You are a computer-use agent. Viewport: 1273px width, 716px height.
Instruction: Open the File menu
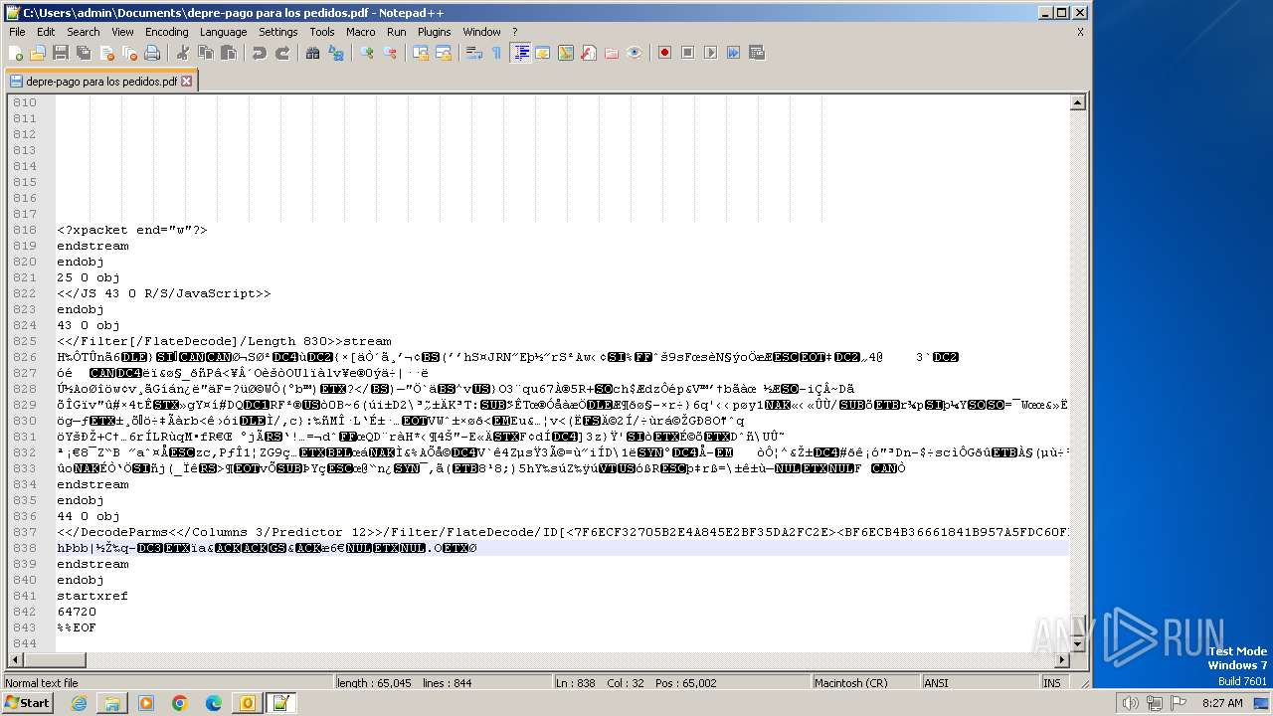(x=17, y=32)
